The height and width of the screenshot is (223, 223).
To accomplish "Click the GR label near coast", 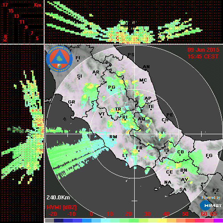I will [71, 102].
